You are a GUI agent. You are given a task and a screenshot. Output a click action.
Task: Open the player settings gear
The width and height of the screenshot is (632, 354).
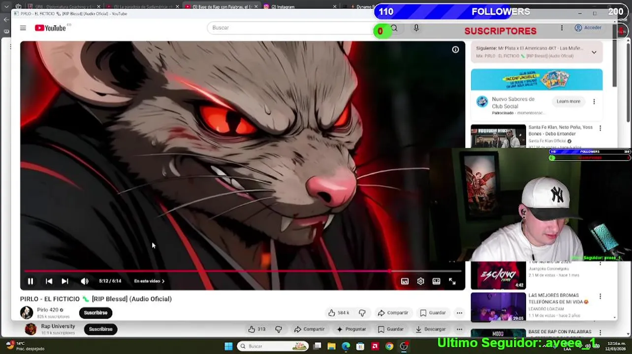[x=420, y=281]
